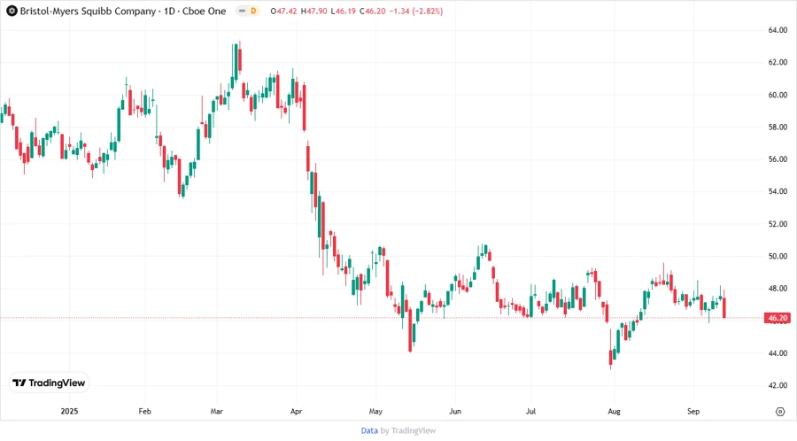Click the May time axis label

point(375,411)
